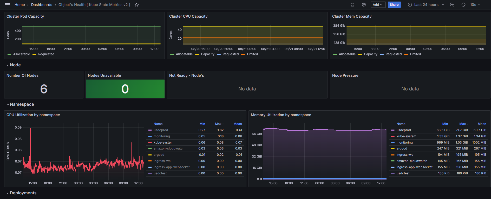Go to Dashboards breadcrumb
Screen dimensions: 491x199
42,5
